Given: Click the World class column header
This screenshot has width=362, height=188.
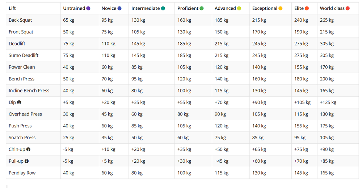Looking at the screenshot, I should 332,8.
